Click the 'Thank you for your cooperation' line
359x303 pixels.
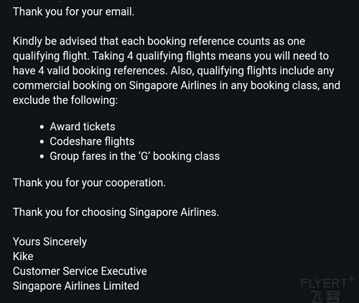(89, 183)
